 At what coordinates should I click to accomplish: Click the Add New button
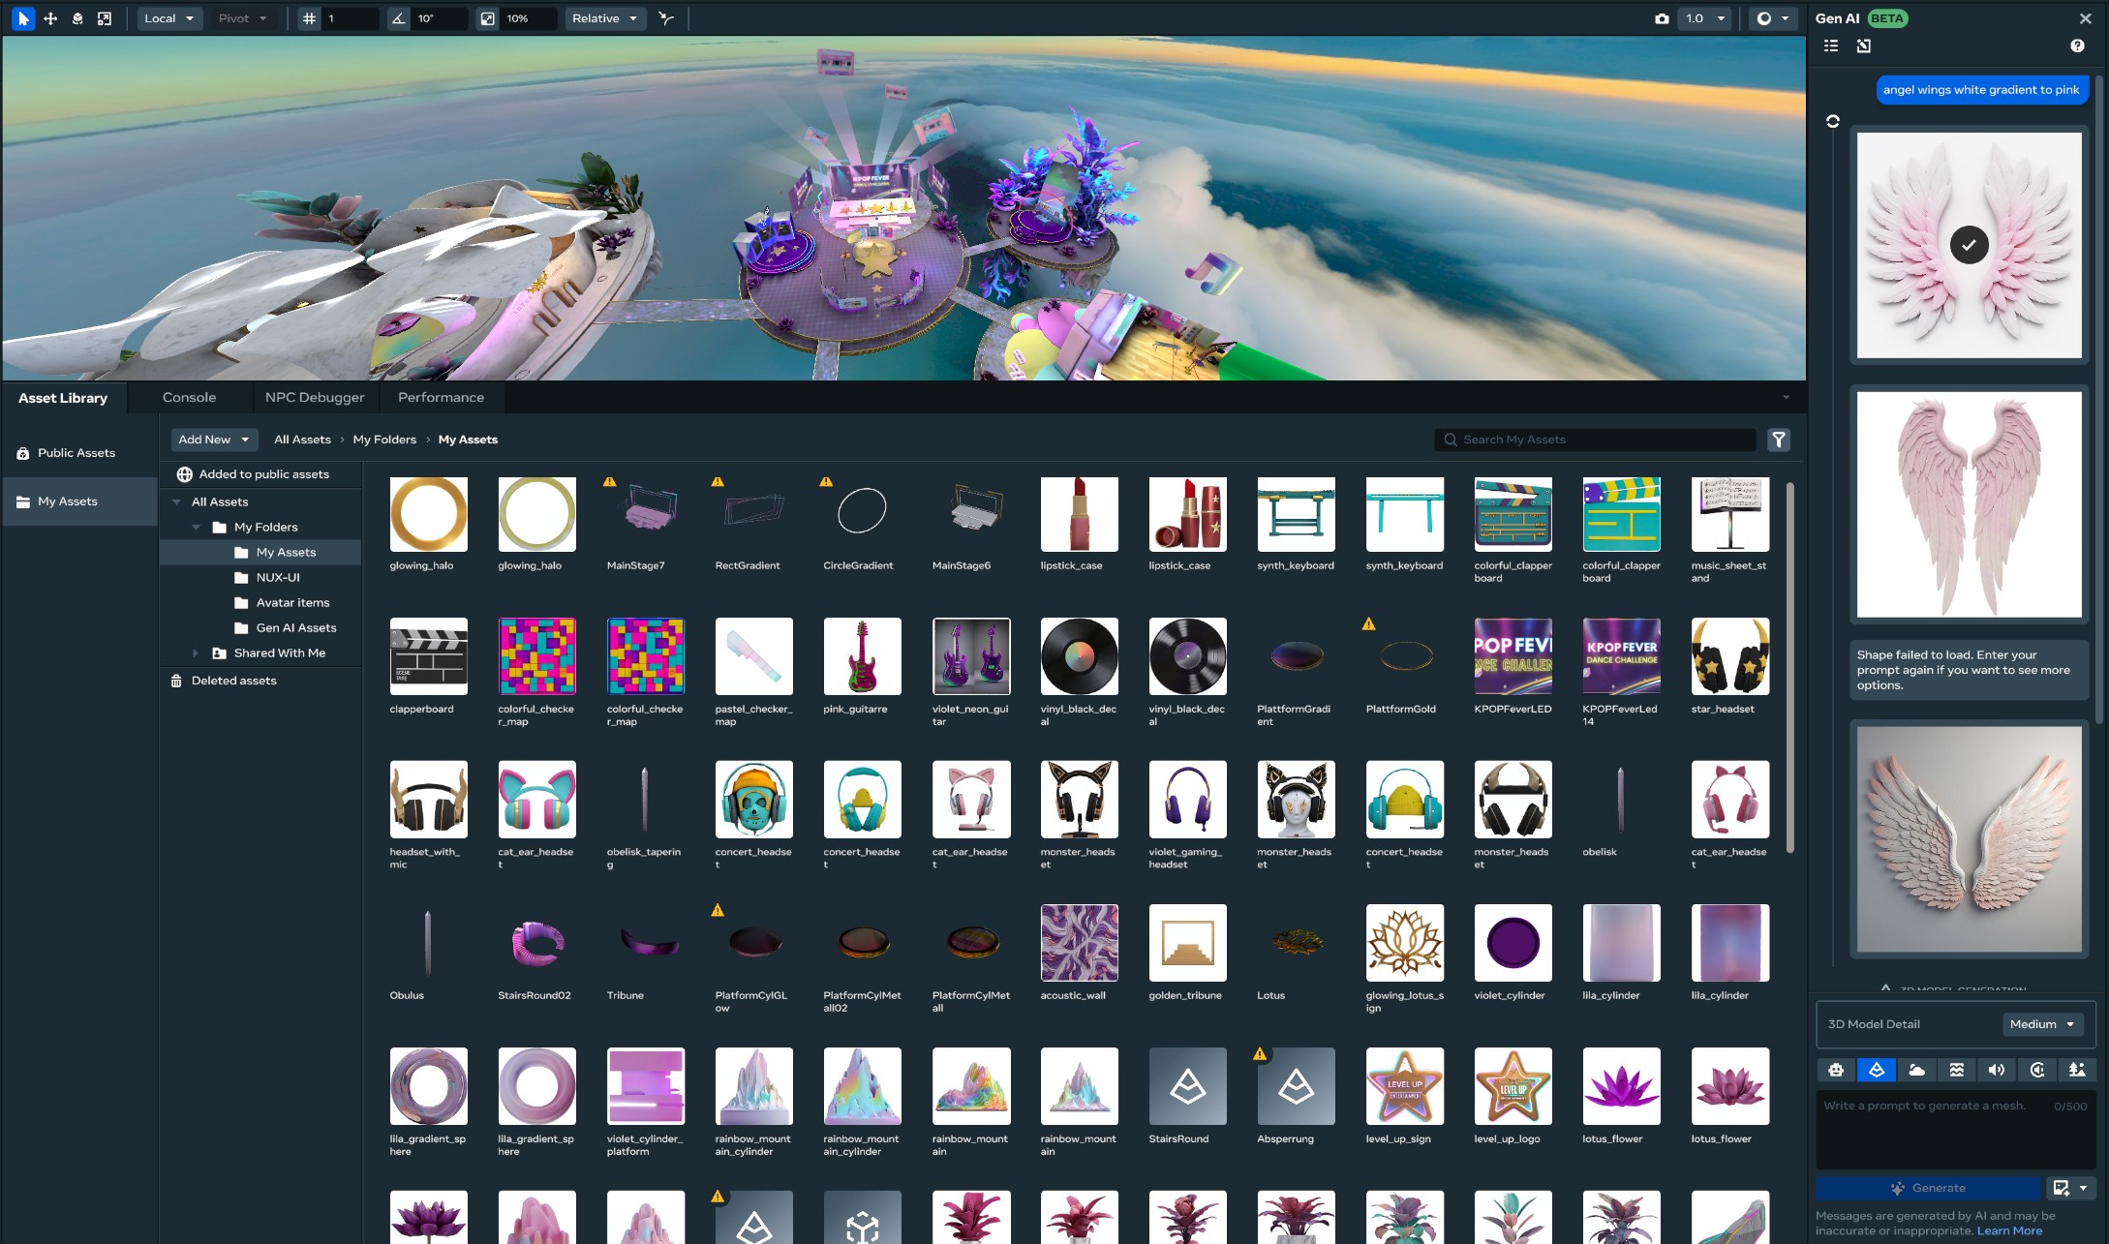[x=214, y=440]
